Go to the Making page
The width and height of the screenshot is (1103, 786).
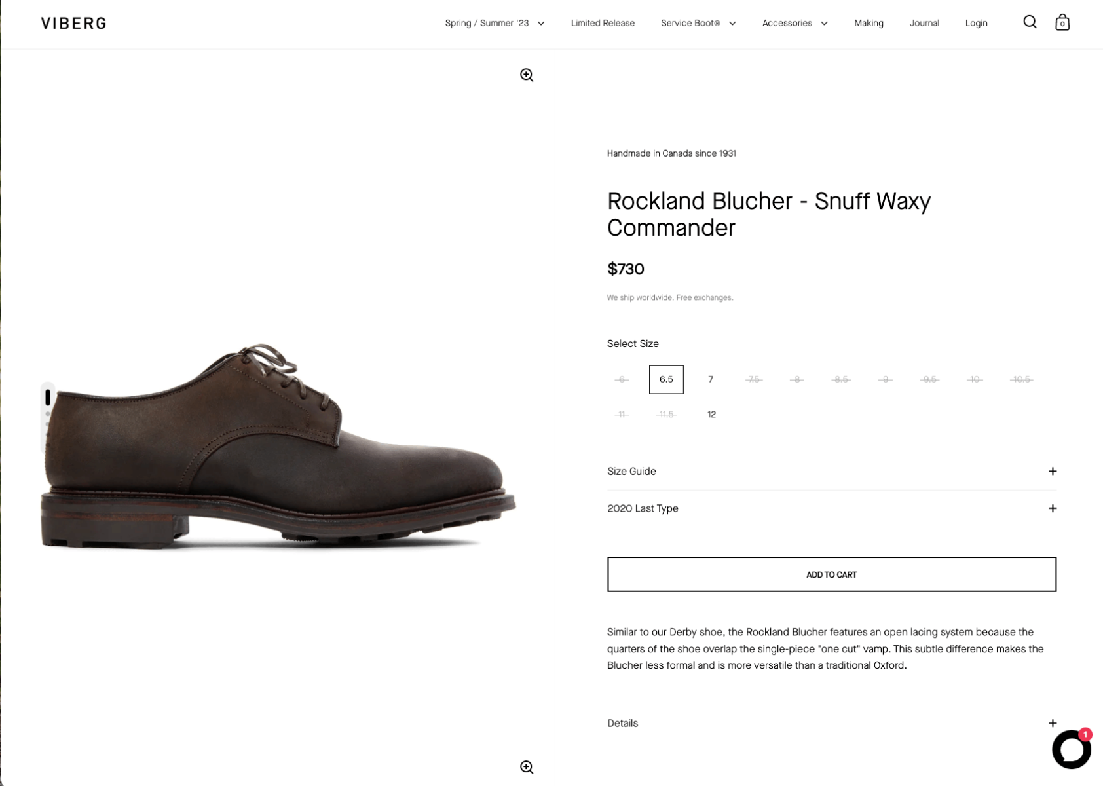869,23
